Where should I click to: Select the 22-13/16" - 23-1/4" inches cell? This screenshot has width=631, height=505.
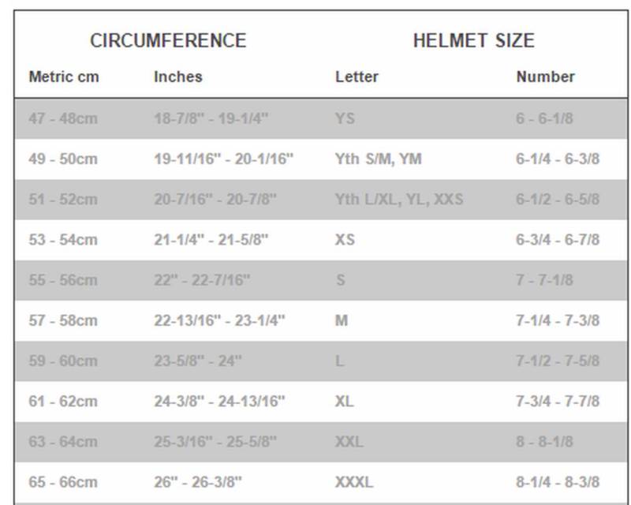219,320
